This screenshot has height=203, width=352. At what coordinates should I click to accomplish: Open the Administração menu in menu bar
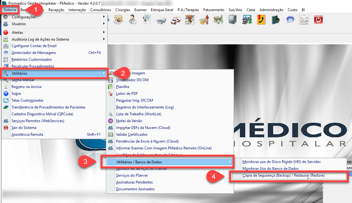[x=271, y=10]
